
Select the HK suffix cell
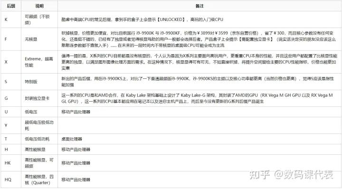(11, 163)
